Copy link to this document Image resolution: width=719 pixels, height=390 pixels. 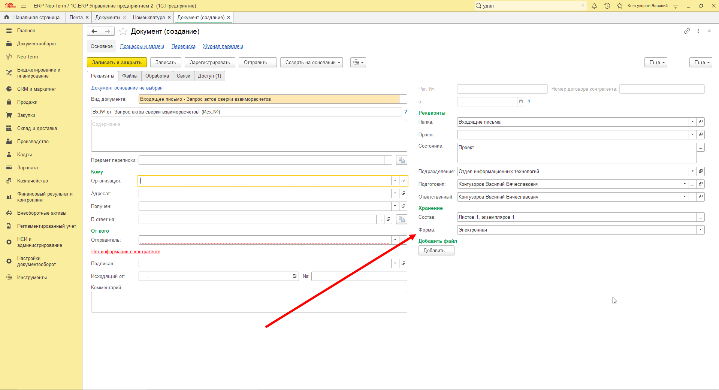click(x=687, y=31)
